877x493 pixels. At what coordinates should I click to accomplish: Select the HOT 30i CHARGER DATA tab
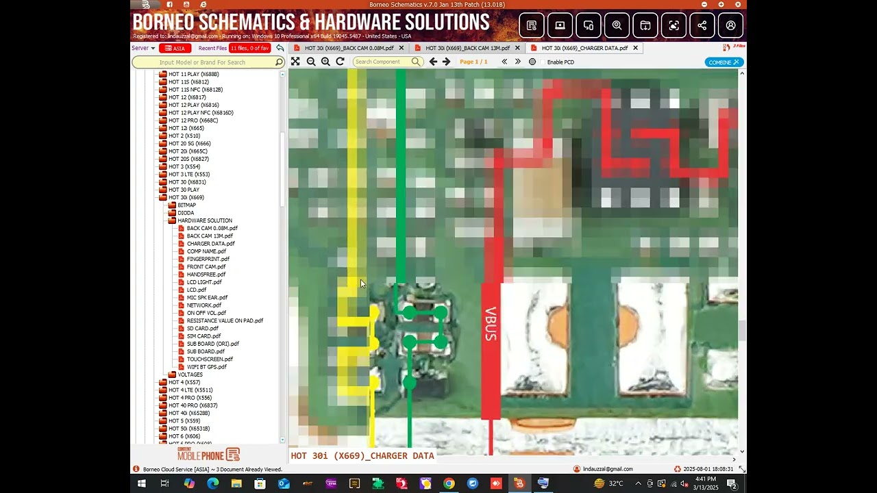584,48
